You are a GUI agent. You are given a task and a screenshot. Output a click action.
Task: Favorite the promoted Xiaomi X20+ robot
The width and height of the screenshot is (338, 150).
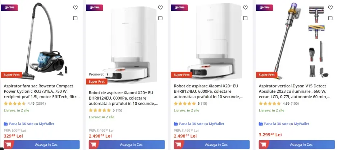[x=160, y=8]
